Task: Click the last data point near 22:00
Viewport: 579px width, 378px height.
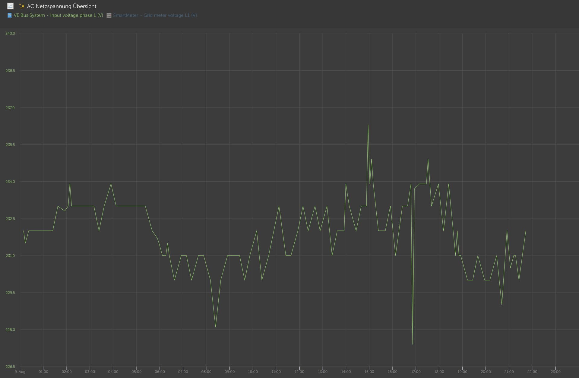Action: [x=526, y=231]
